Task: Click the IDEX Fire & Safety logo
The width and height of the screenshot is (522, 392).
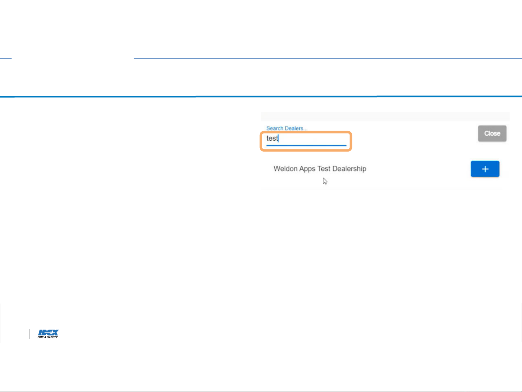Action: (x=48, y=334)
